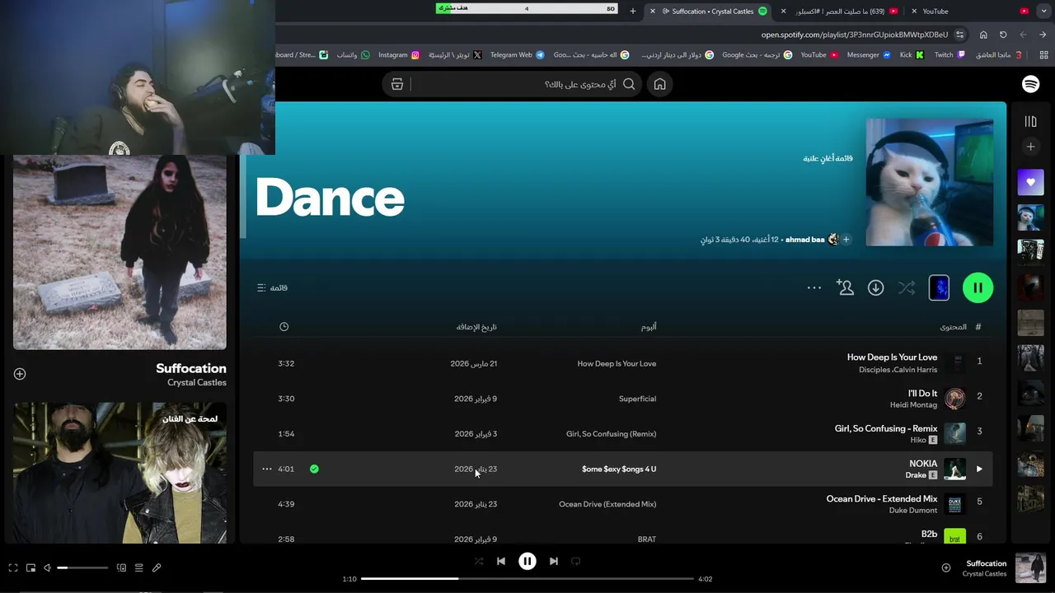
Task: Open the $ome $exy $ongs 4 U album
Action: (x=619, y=469)
